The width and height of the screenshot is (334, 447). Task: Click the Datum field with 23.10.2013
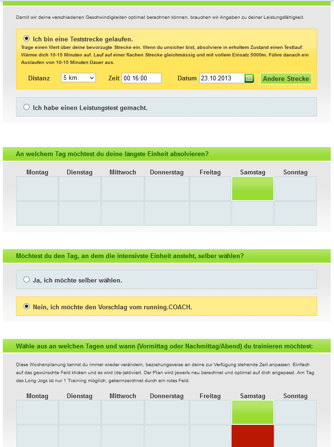coord(222,78)
